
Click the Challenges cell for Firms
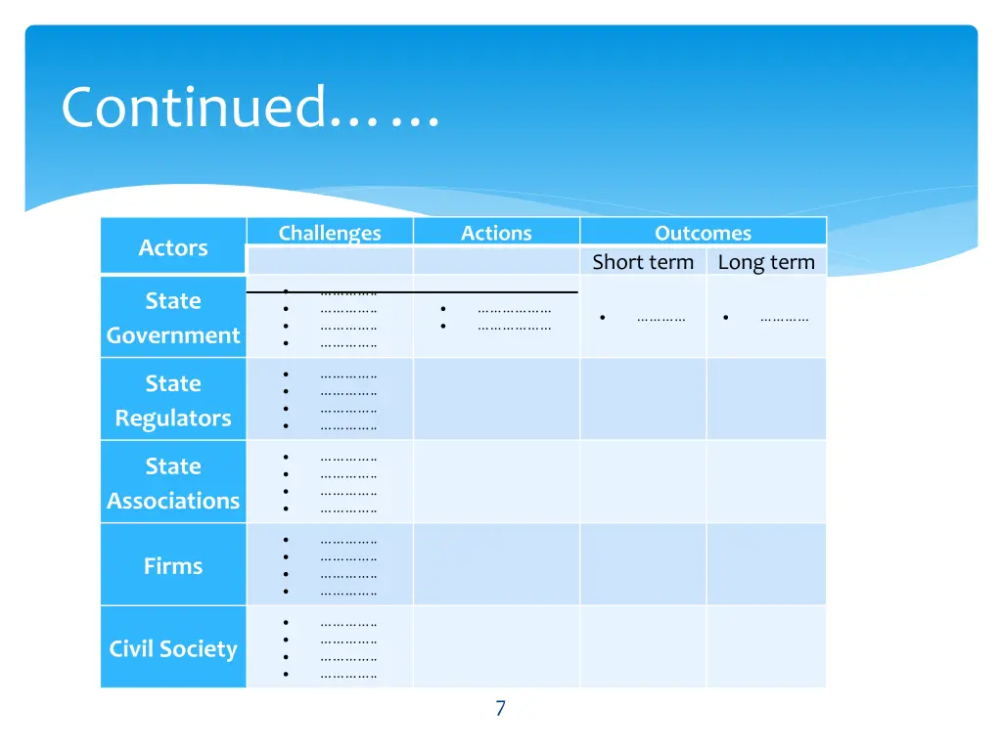[x=330, y=565]
